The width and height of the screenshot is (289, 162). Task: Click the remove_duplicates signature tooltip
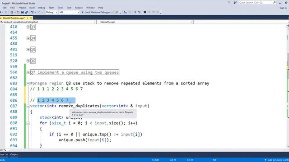pyautogui.click(x=103, y=114)
